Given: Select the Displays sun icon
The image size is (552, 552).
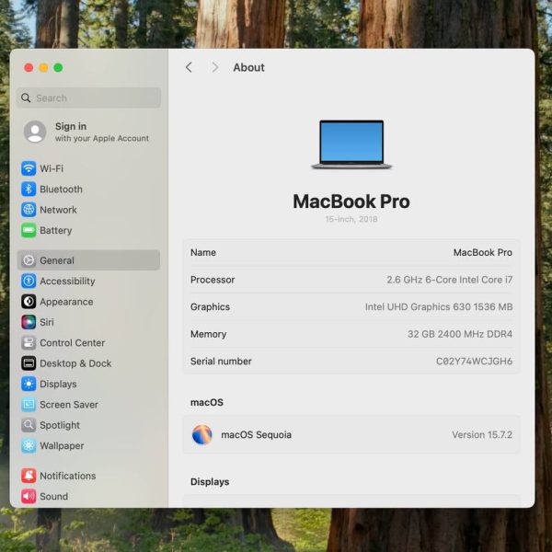Looking at the screenshot, I should [x=29, y=384].
